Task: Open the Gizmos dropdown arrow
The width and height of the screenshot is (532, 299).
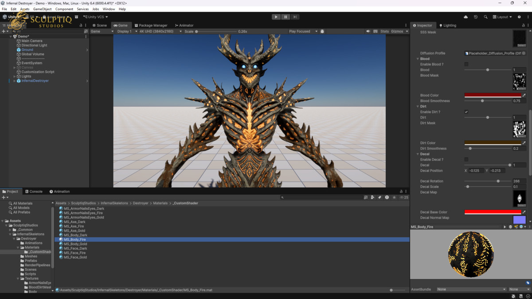Action: tap(407, 31)
